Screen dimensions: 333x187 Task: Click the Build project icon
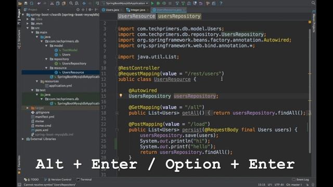97,4
